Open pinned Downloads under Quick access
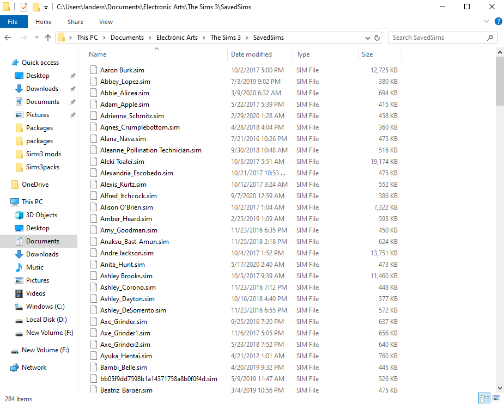Image resolution: width=504 pixels, height=404 pixels. click(x=42, y=89)
